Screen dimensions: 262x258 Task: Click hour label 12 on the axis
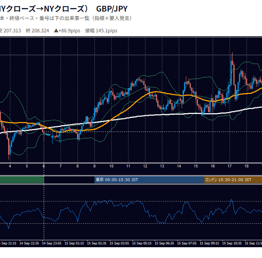(145, 166)
